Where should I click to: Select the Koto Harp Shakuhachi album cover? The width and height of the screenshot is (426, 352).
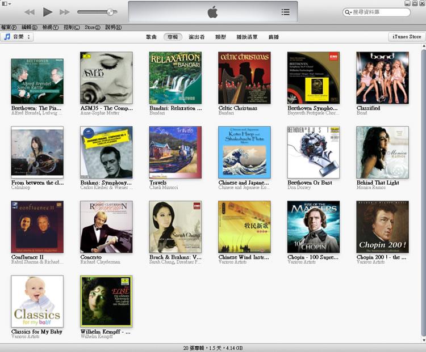244,152
